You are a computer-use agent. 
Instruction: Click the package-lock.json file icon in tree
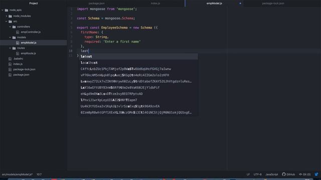point(10,69)
